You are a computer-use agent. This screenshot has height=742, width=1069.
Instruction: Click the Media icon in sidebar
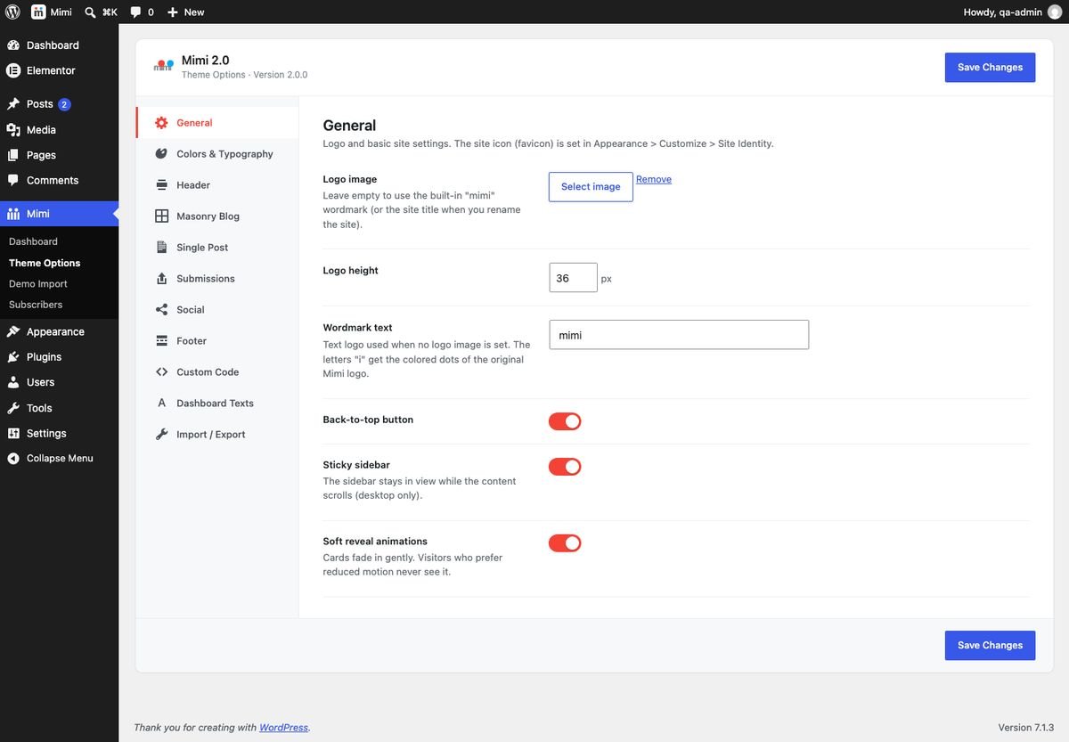(13, 130)
